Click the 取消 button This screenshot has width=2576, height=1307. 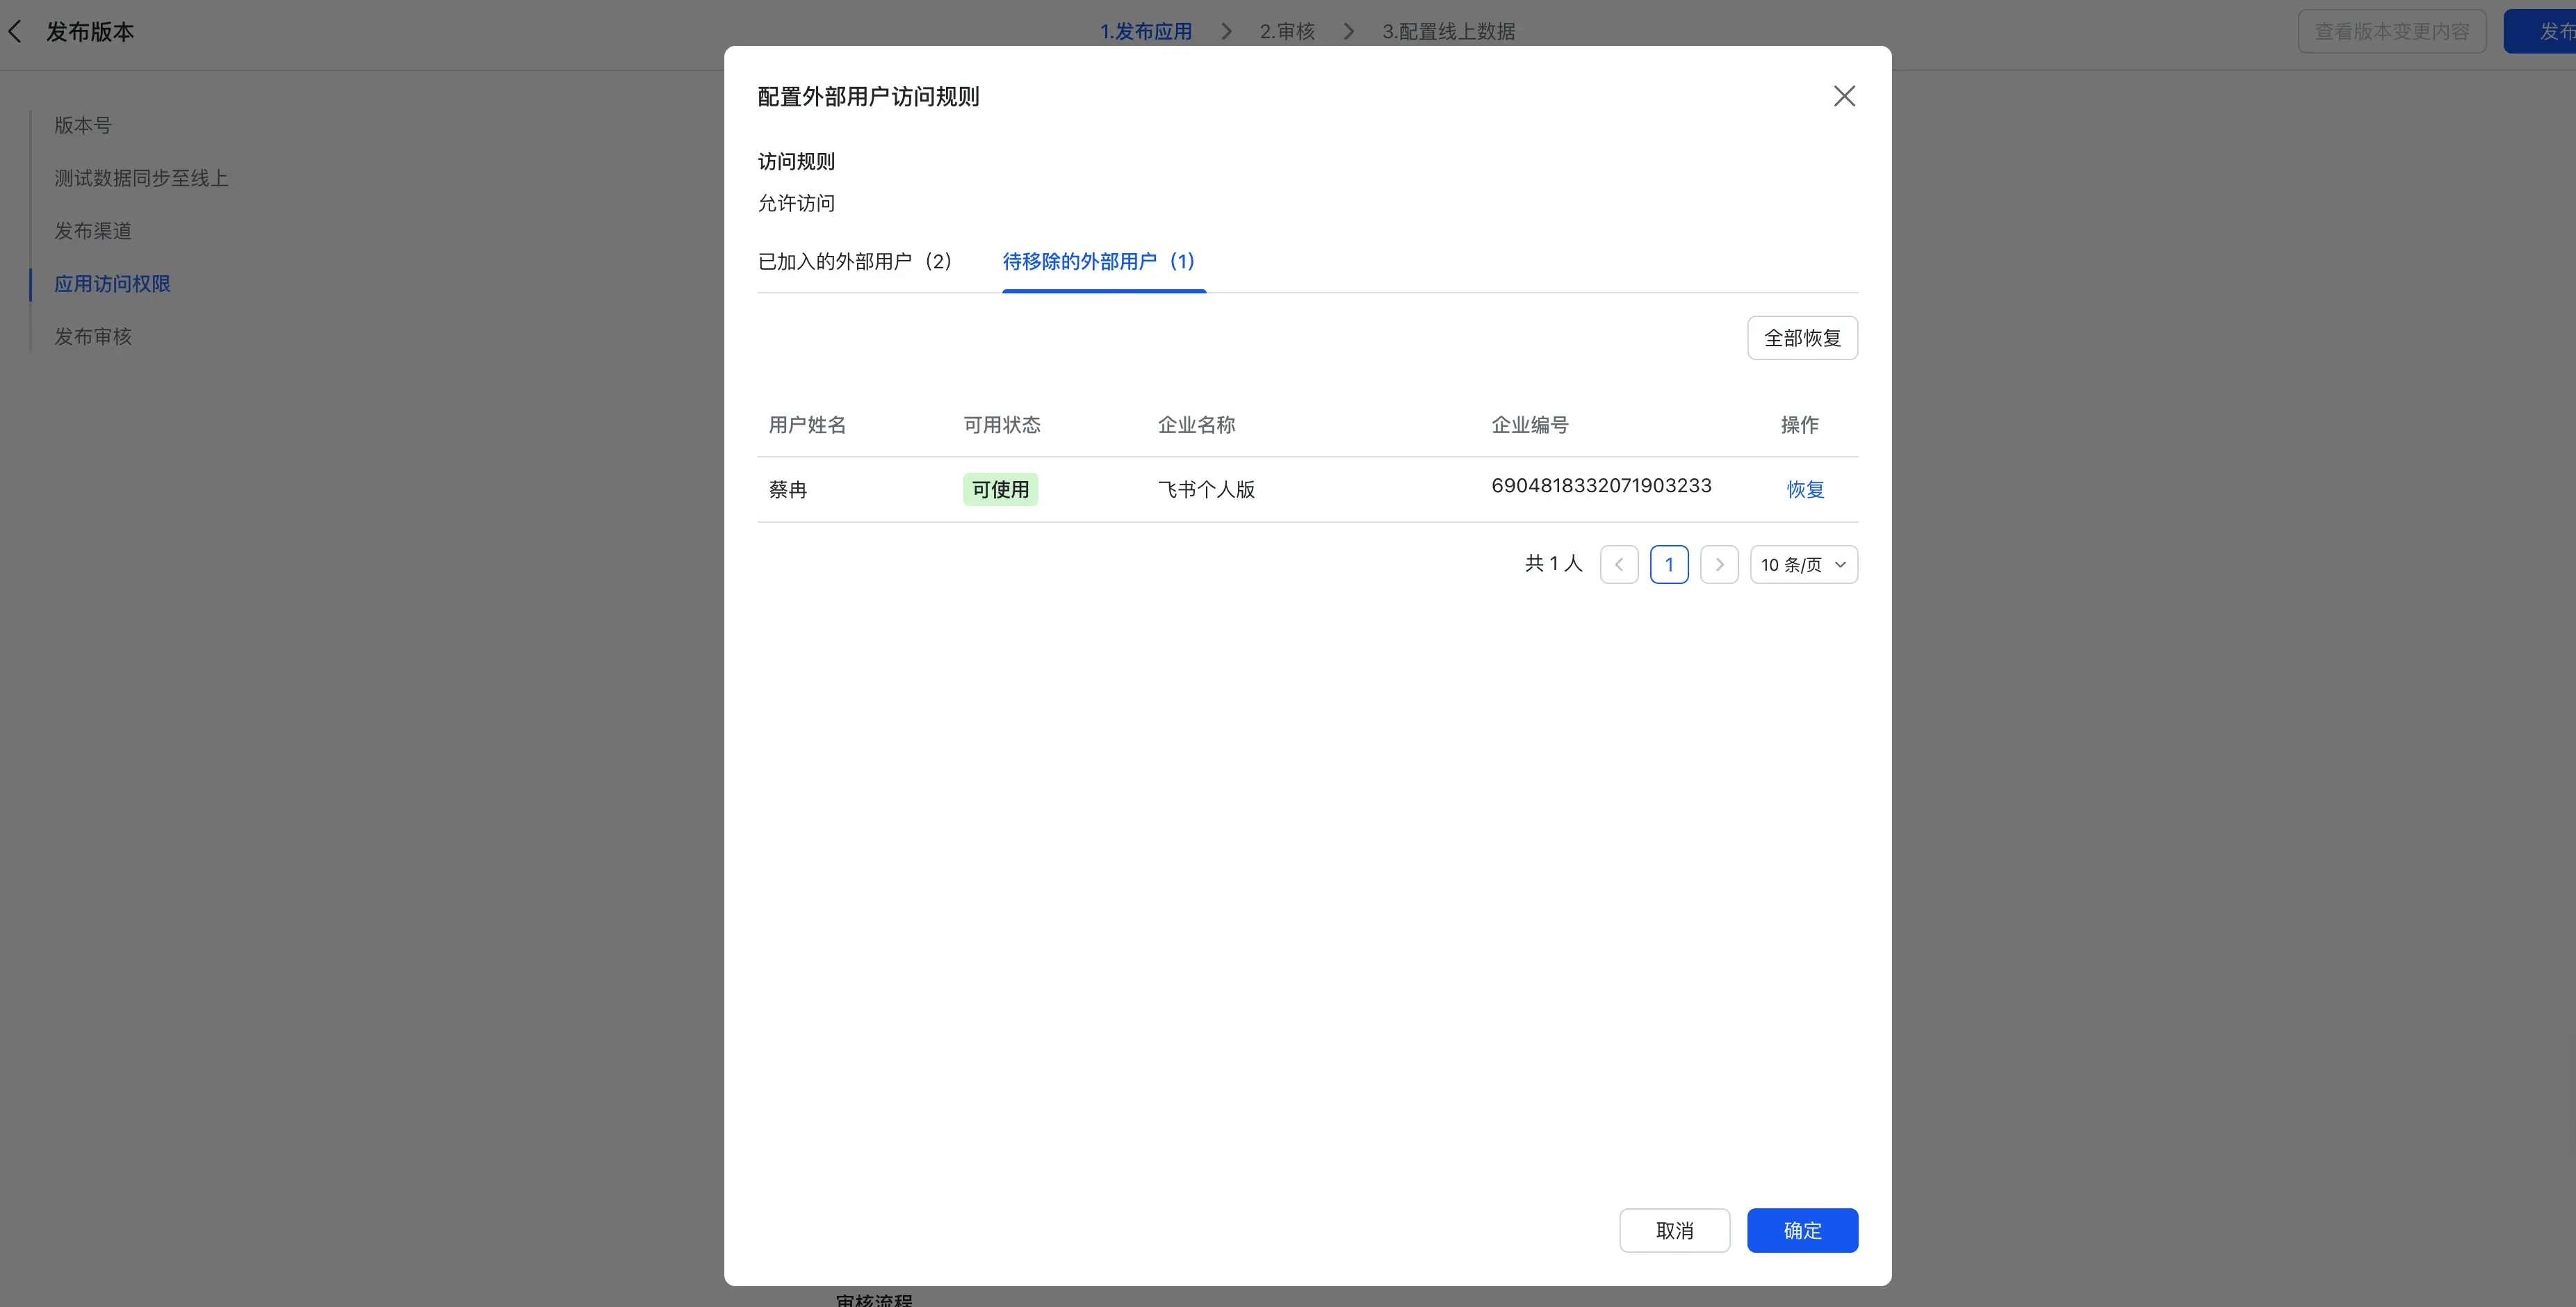coord(1675,1230)
